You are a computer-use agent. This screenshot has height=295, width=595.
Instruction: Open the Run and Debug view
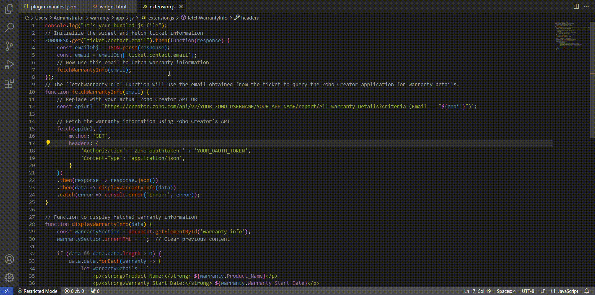(x=9, y=65)
